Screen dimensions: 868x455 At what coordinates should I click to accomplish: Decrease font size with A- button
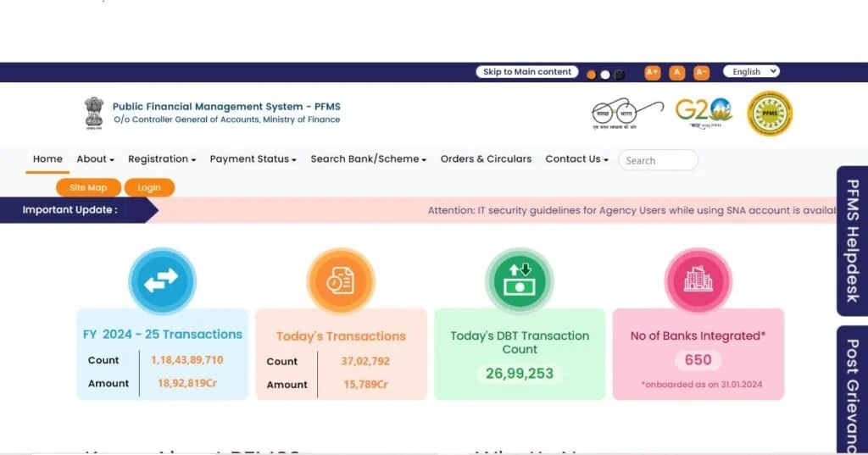click(x=701, y=73)
